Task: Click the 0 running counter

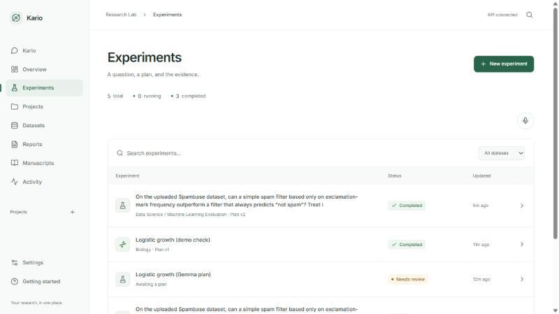Action: click(x=147, y=96)
